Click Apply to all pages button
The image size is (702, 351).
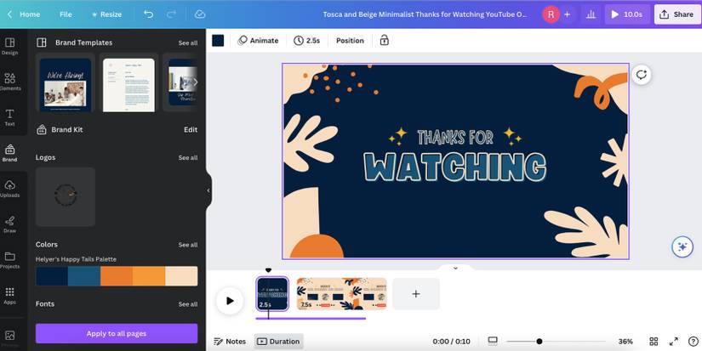[x=117, y=333]
